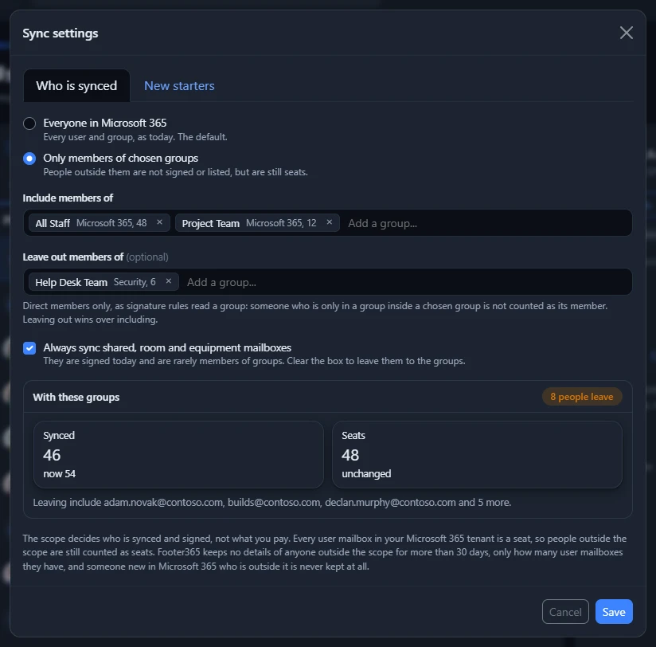Remove the Project Team group chip
656x647 pixels.
(x=330, y=222)
